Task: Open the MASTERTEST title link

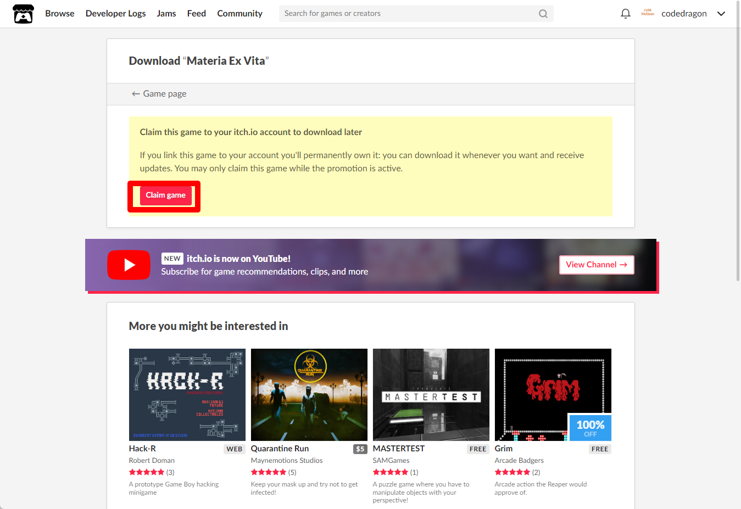Action: pyautogui.click(x=399, y=449)
